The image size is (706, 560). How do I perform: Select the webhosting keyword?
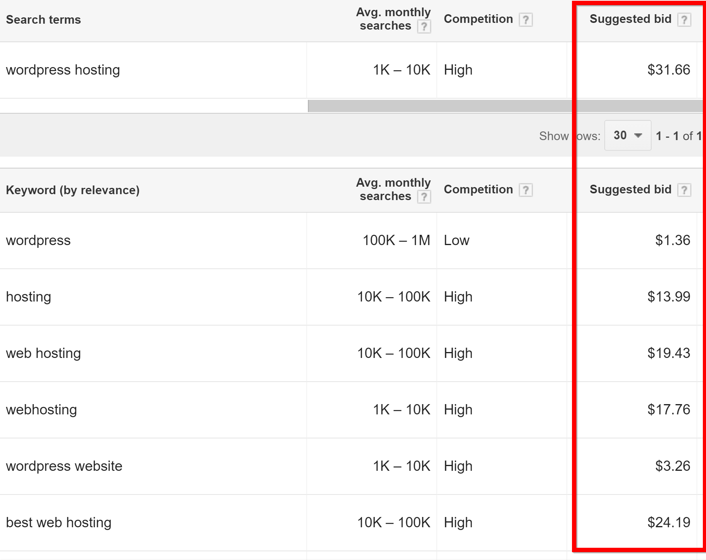tap(41, 410)
